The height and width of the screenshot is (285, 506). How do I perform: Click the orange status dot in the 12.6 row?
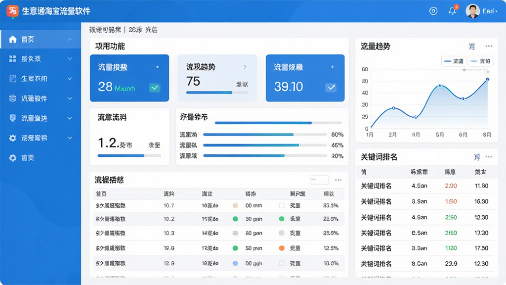pos(282,248)
